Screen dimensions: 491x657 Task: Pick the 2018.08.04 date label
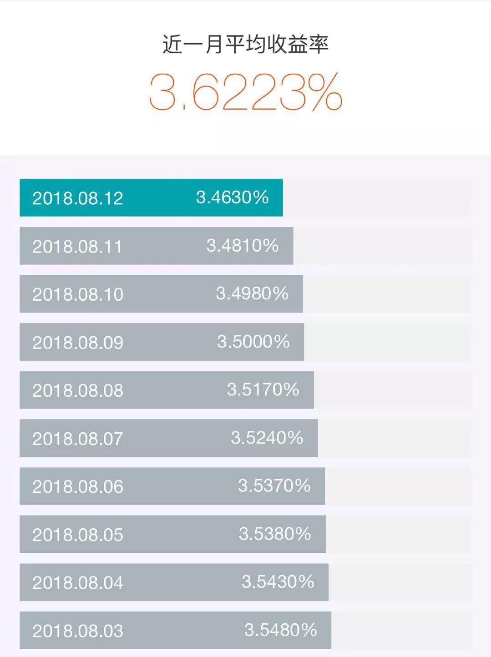[78, 583]
